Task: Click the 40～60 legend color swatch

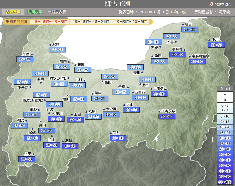Action: coord(225,160)
